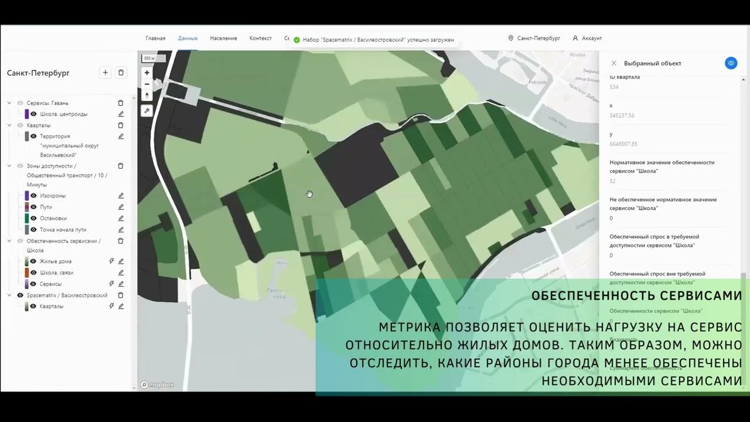Screen dimensions: 750x422
Task: Open the Аккаунт menu
Action: pos(587,38)
